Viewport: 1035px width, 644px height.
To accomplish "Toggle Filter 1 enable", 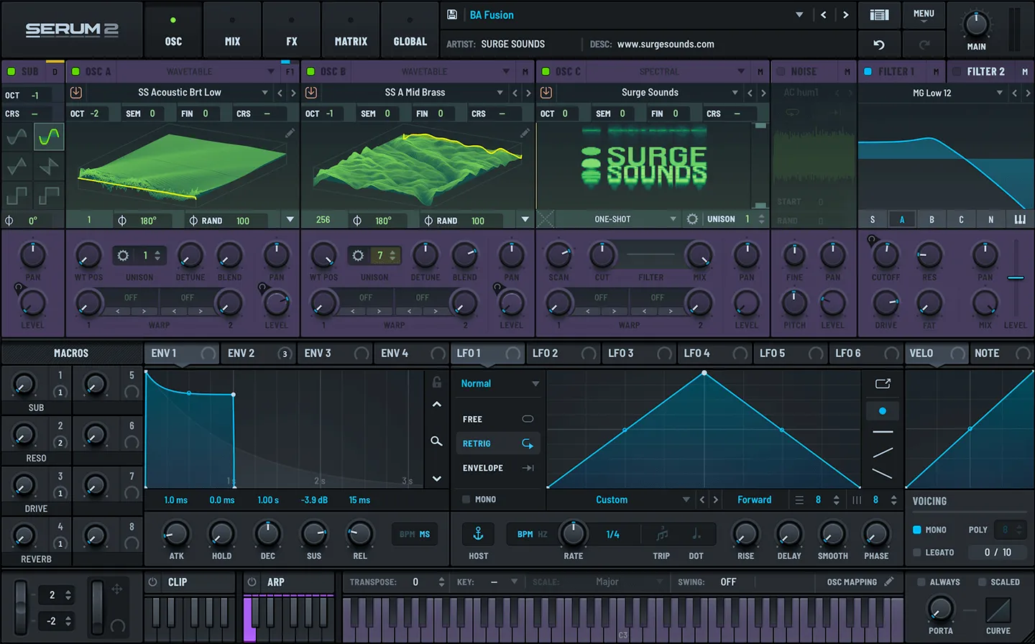I will click(x=868, y=71).
